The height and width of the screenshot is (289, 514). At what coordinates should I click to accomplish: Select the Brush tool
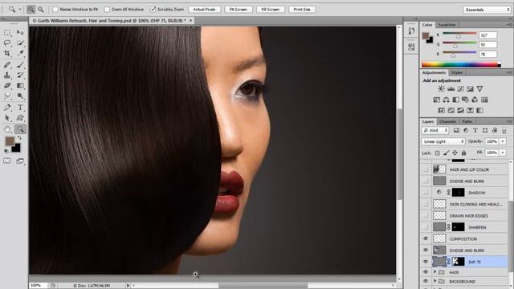pos(20,65)
